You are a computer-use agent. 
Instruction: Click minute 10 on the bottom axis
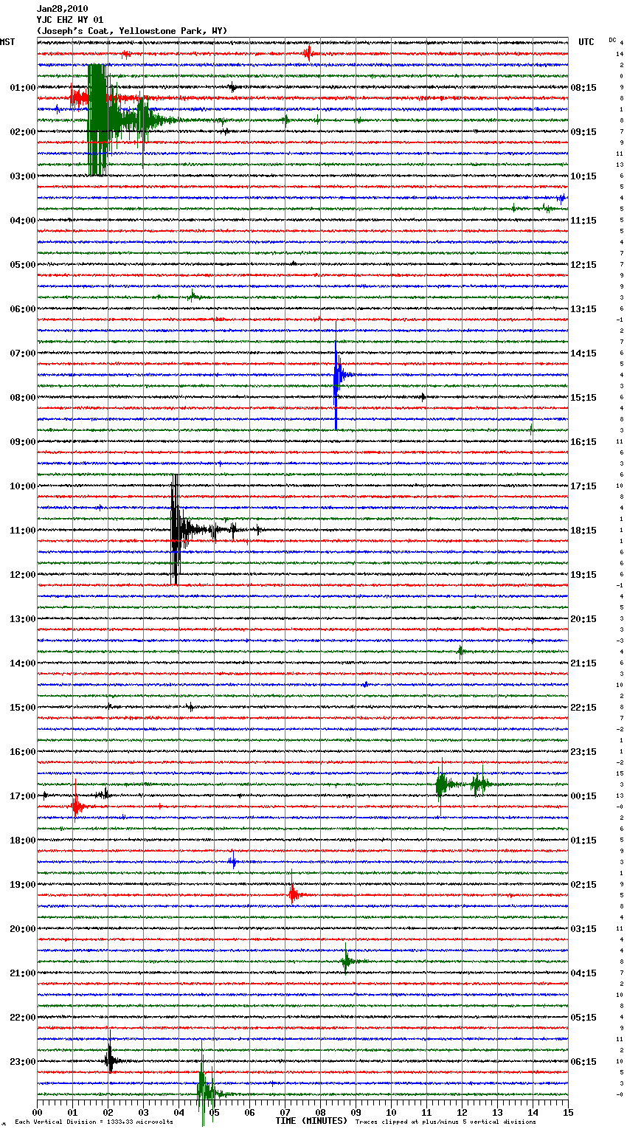(391, 1112)
